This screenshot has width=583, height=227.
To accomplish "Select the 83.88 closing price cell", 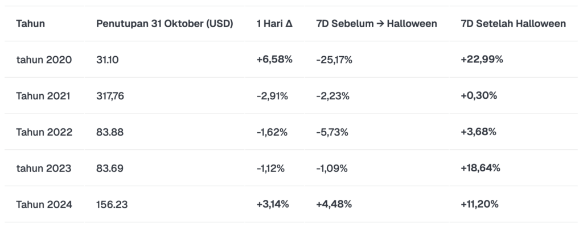I will tap(111, 132).
